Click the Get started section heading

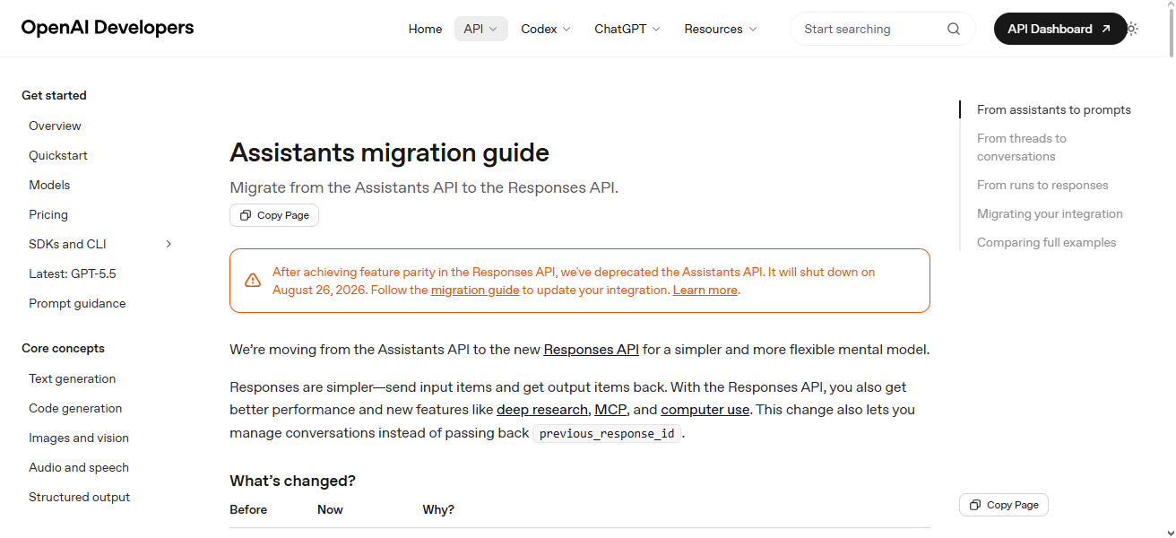[x=54, y=95]
